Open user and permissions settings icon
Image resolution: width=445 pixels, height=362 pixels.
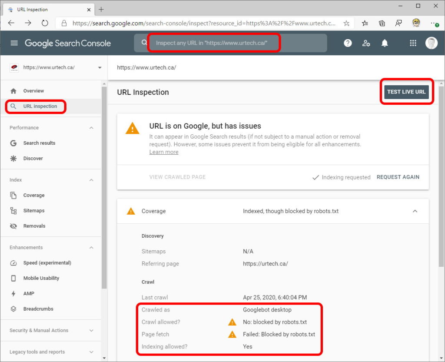[x=366, y=43]
